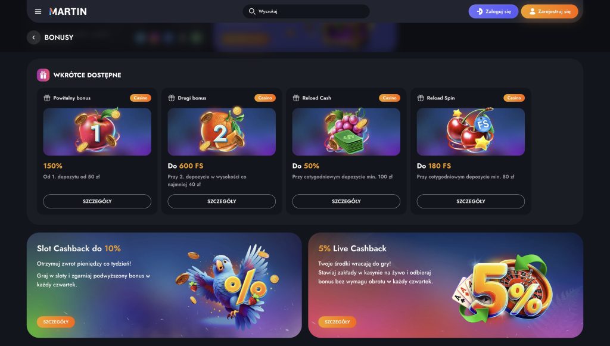Open Szczegóły for Powitalny bonus
This screenshot has width=610, height=346.
pos(97,201)
